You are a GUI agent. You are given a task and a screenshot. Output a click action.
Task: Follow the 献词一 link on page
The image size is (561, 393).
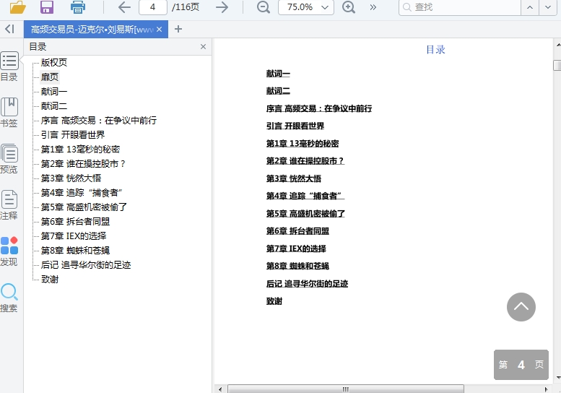[x=278, y=74]
